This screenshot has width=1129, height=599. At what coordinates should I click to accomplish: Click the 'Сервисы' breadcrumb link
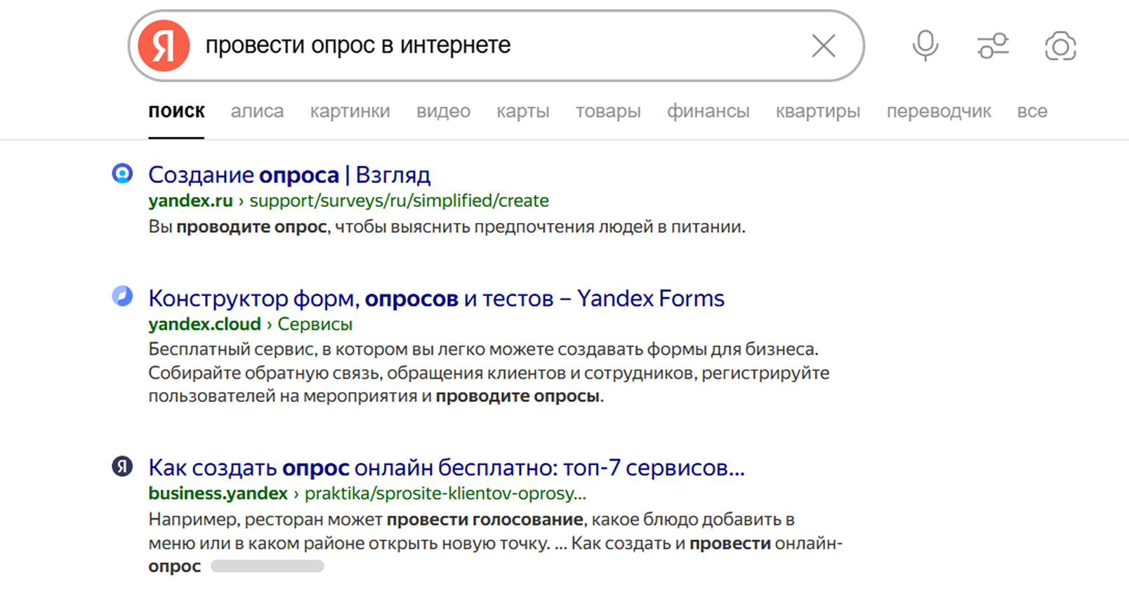[x=315, y=324]
